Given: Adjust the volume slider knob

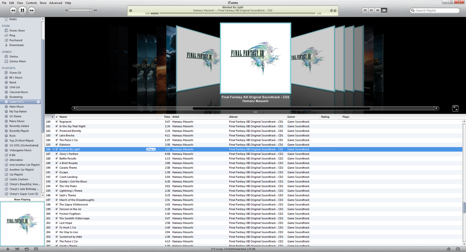Looking at the screenshot, I should (91, 10).
